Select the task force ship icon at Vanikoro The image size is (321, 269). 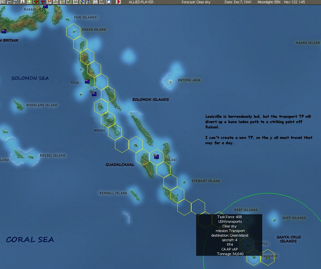coord(267,258)
